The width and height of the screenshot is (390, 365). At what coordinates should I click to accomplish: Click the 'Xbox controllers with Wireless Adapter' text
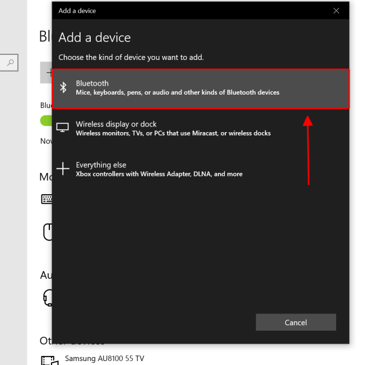159,174
